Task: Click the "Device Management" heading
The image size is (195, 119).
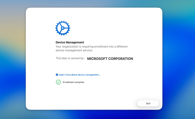Action: pos(70,42)
